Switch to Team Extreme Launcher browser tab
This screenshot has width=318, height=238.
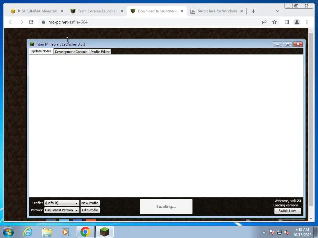[96, 11]
